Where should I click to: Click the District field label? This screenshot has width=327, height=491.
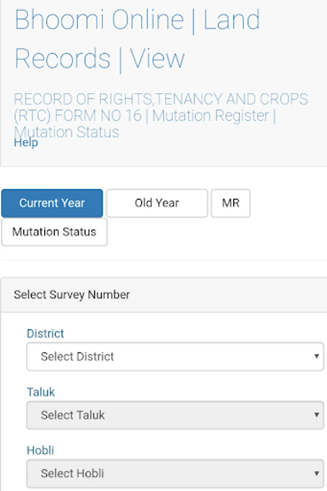pyautogui.click(x=45, y=334)
